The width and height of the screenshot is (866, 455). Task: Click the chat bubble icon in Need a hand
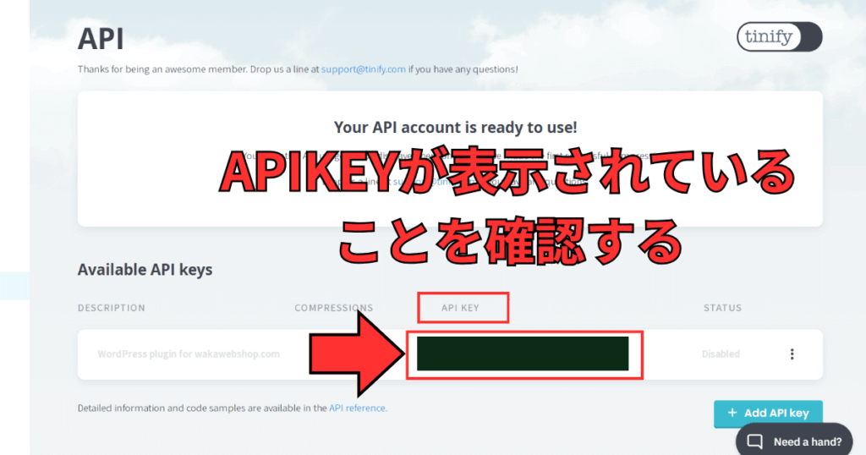(x=755, y=441)
